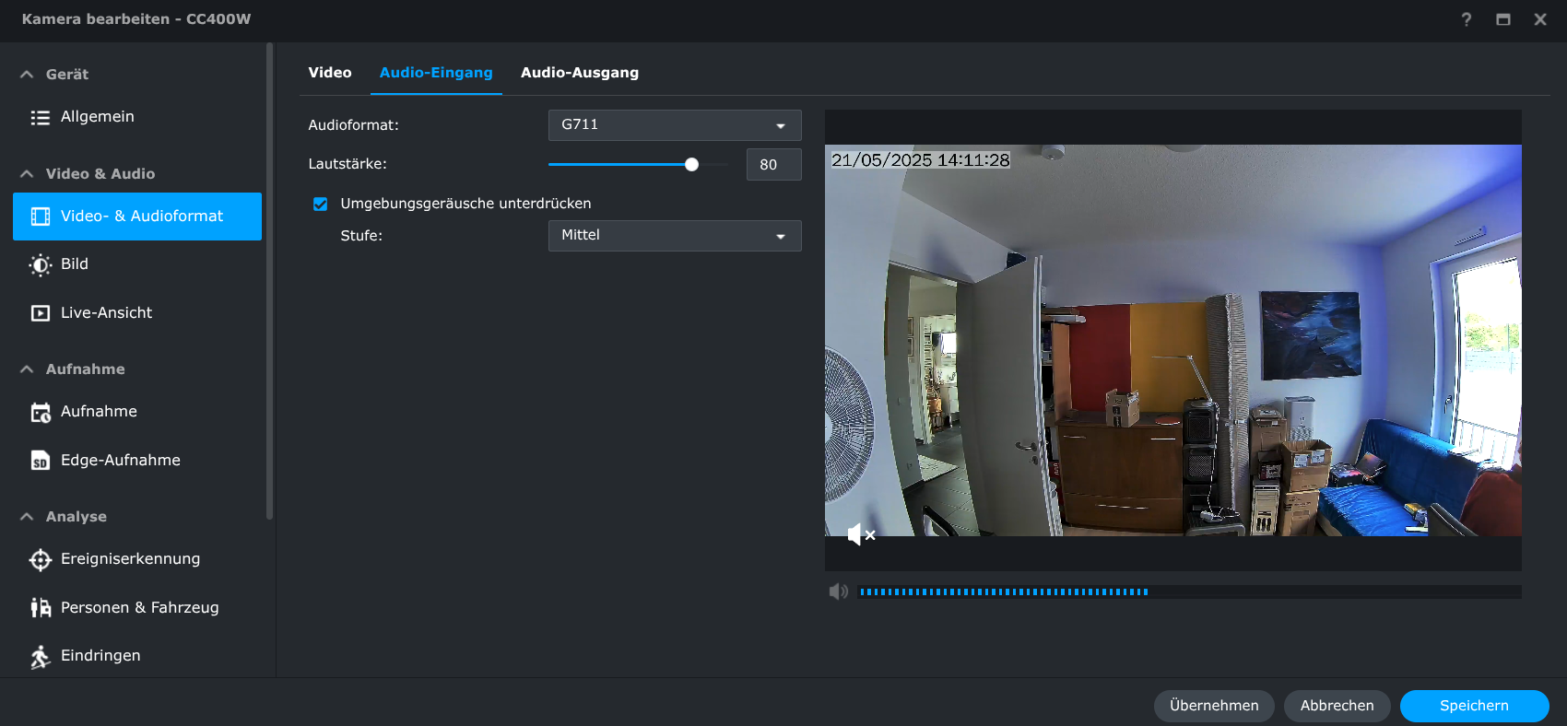Viewport: 1567px width, 726px height.
Task: Switch to the Video tab
Action: point(330,73)
